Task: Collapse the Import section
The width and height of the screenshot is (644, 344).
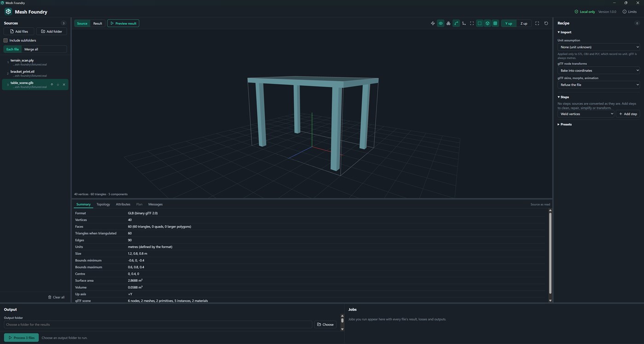Action: click(564, 32)
